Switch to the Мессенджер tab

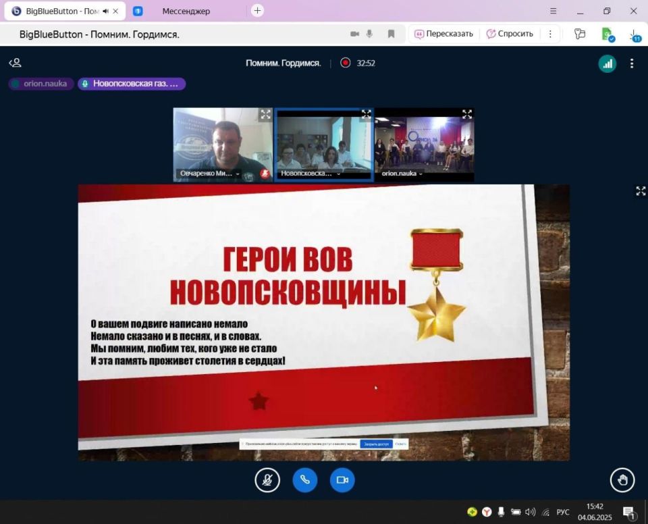[186, 11]
